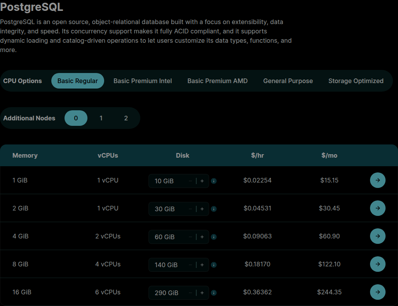Viewport: 398px width, 306px height.
Task: Decrease disk size from 290 GiB
Action: pyautogui.click(x=190, y=292)
